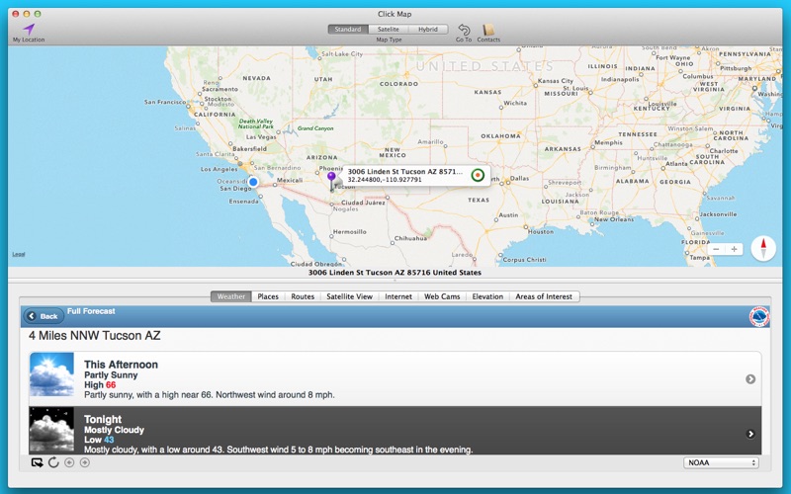
Task: Expand the Tonight forecast arrow
Action: 750,434
